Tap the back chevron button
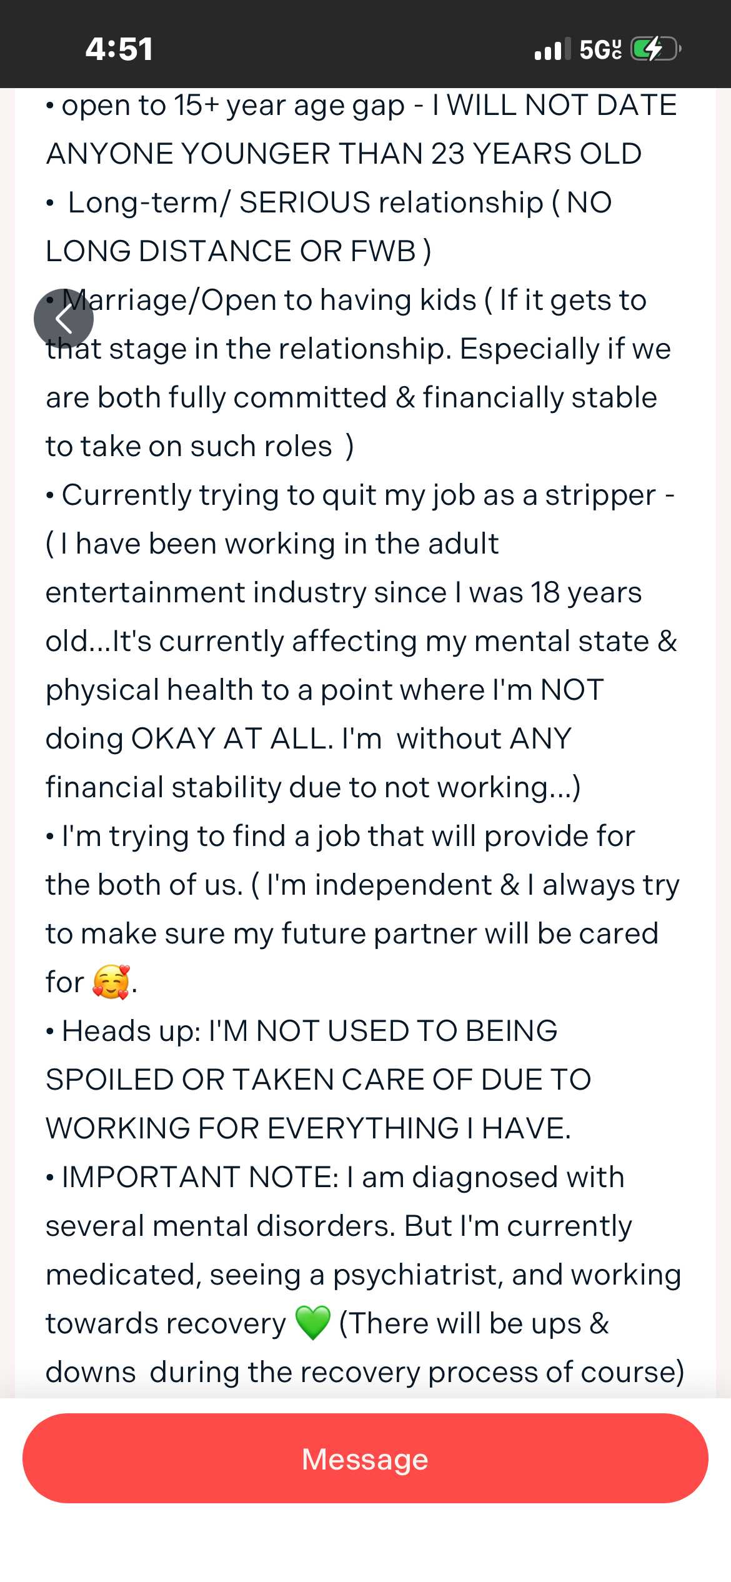The height and width of the screenshot is (1582, 731). click(x=64, y=318)
